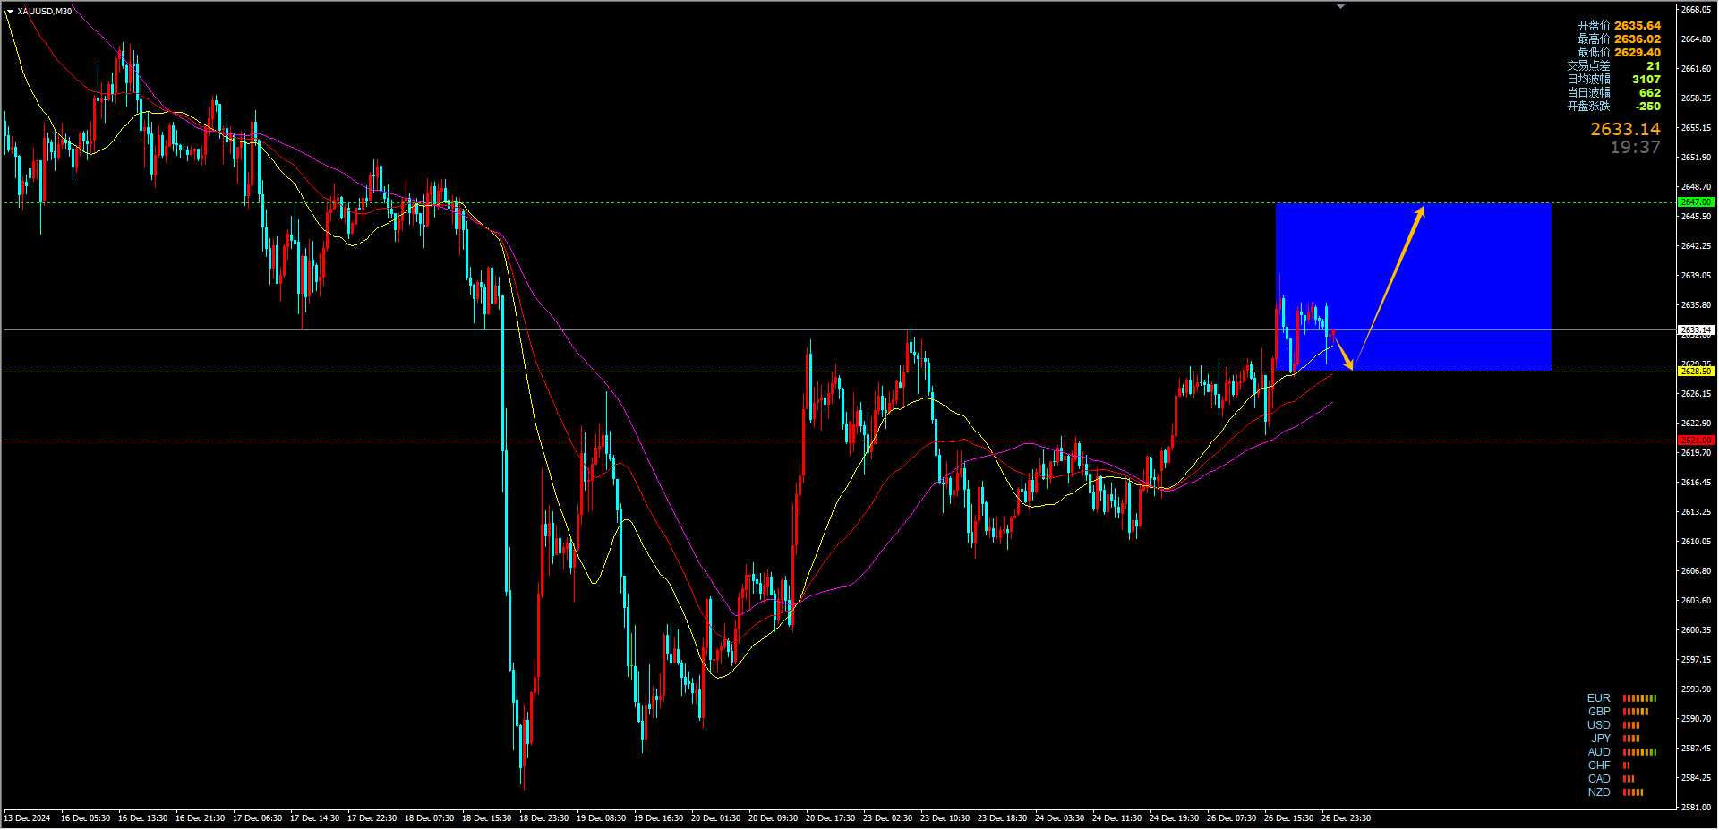Click the AUD currency strength label

pos(1598,752)
